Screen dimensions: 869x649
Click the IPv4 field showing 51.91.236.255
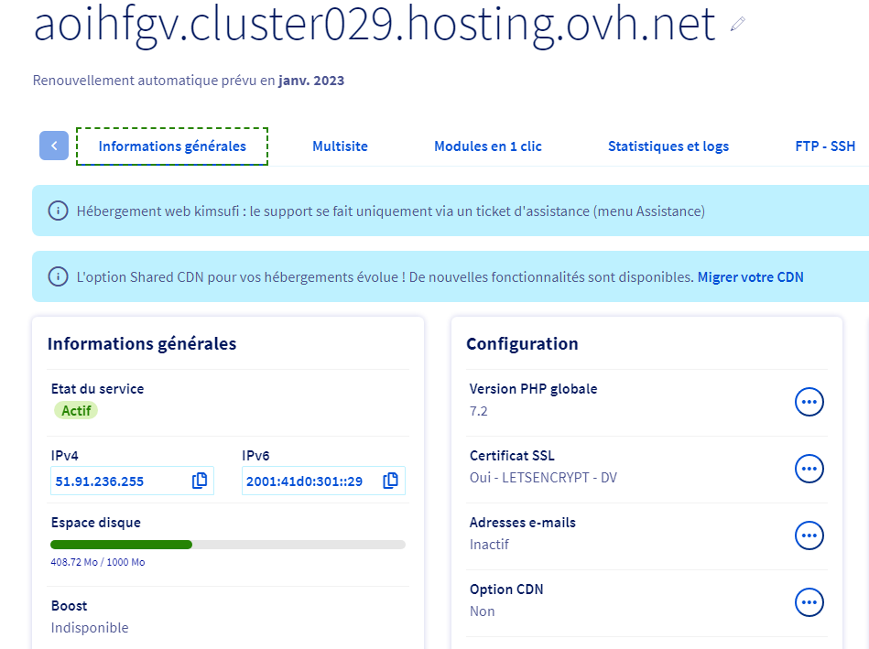119,481
